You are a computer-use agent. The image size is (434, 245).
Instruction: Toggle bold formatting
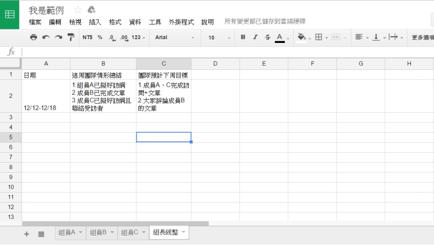click(x=243, y=37)
